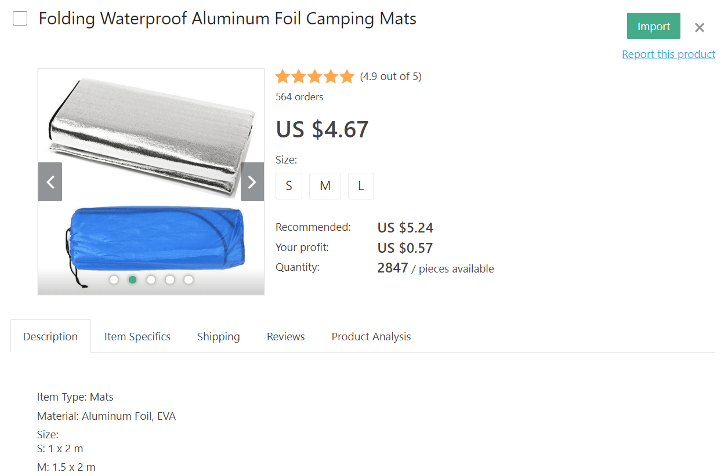The width and height of the screenshot is (728, 476).
Task: Click the next image carousel arrow
Action: point(252,181)
